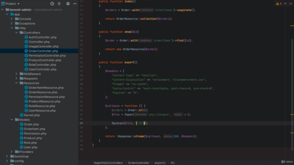Open OrderItem.php model file
Viewport: 294px width, 165px height.
pos(34,129)
